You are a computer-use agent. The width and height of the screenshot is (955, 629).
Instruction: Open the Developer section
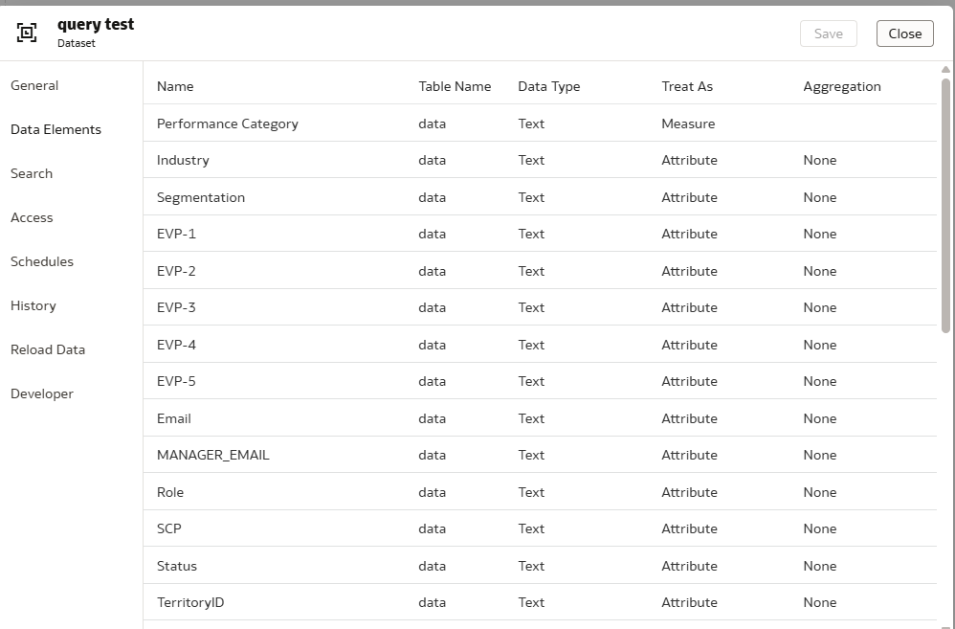tap(42, 393)
